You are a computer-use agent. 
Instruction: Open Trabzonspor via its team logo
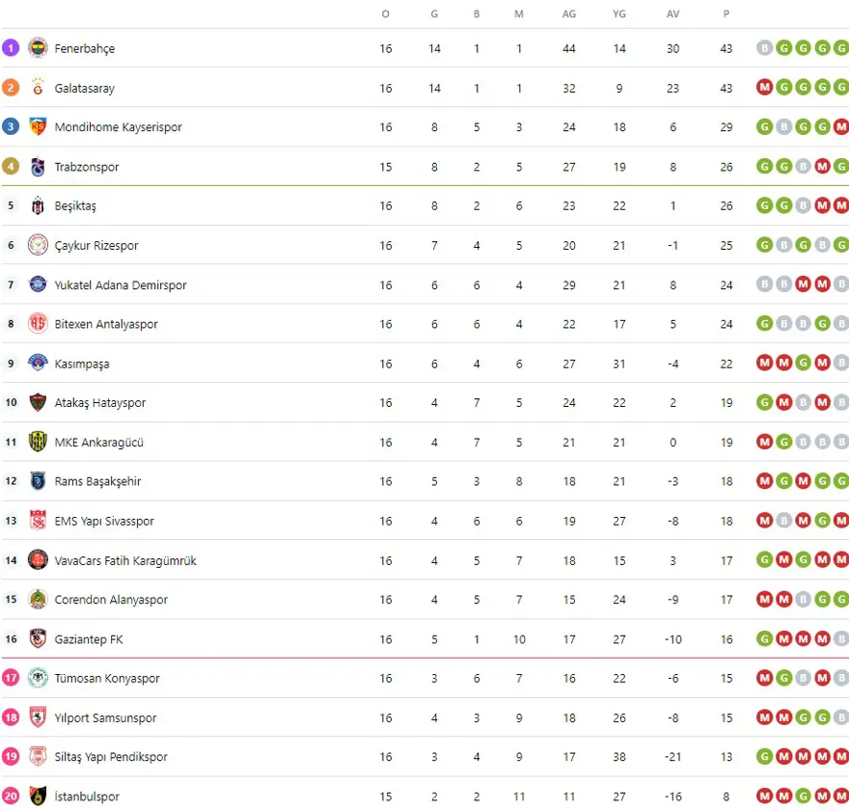pos(38,167)
